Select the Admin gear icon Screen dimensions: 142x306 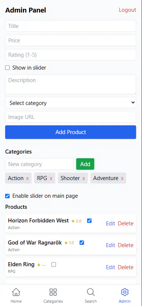tap(125, 292)
